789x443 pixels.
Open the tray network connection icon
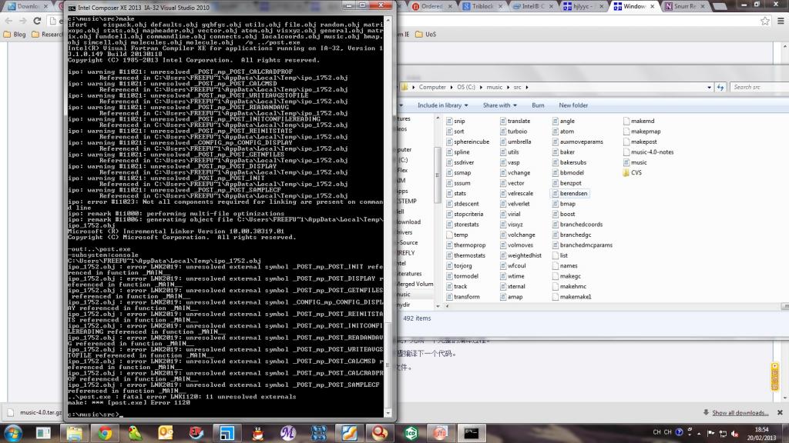(723, 433)
